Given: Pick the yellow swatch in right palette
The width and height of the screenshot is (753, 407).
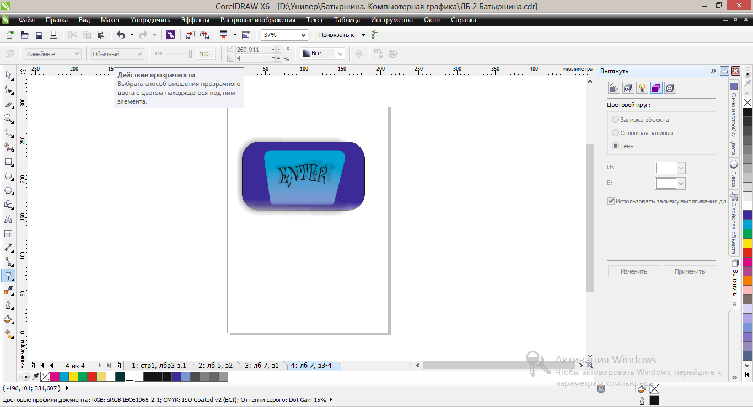Looking at the screenshot, I should (x=747, y=243).
